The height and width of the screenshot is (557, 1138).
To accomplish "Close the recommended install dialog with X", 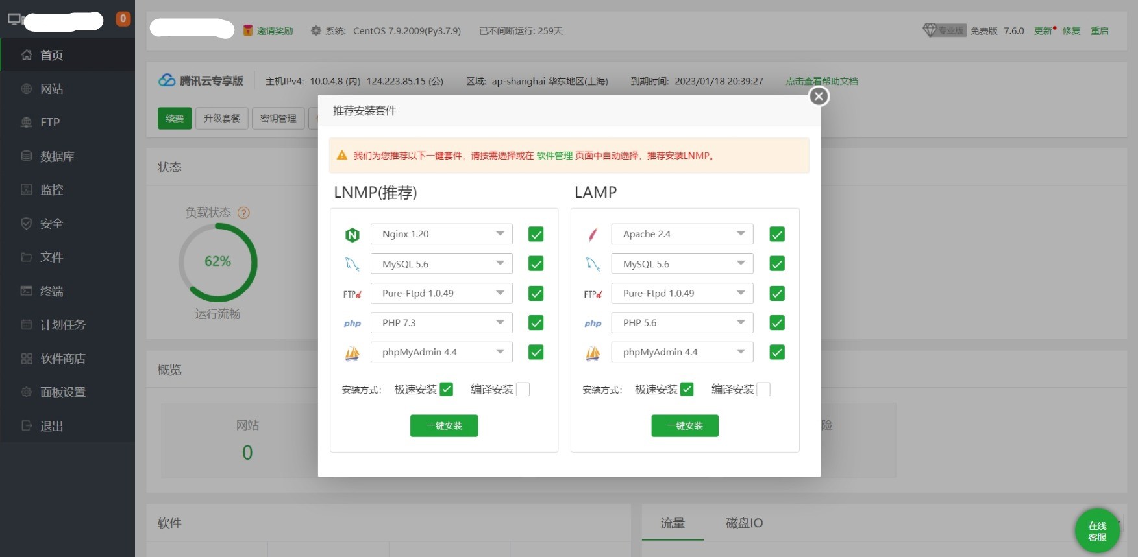I will (819, 97).
